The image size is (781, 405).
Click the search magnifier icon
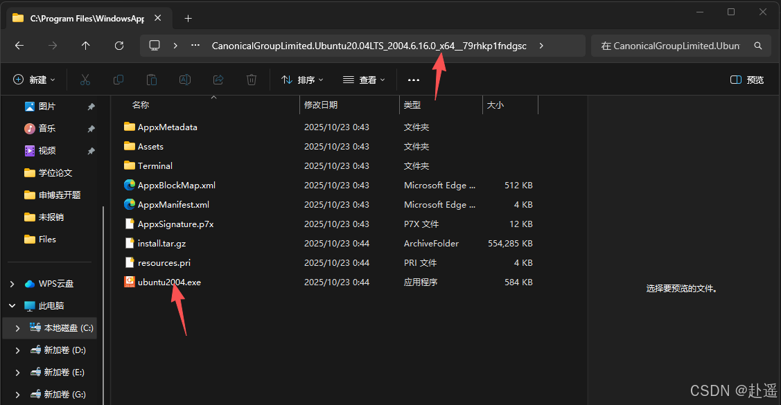click(x=758, y=46)
